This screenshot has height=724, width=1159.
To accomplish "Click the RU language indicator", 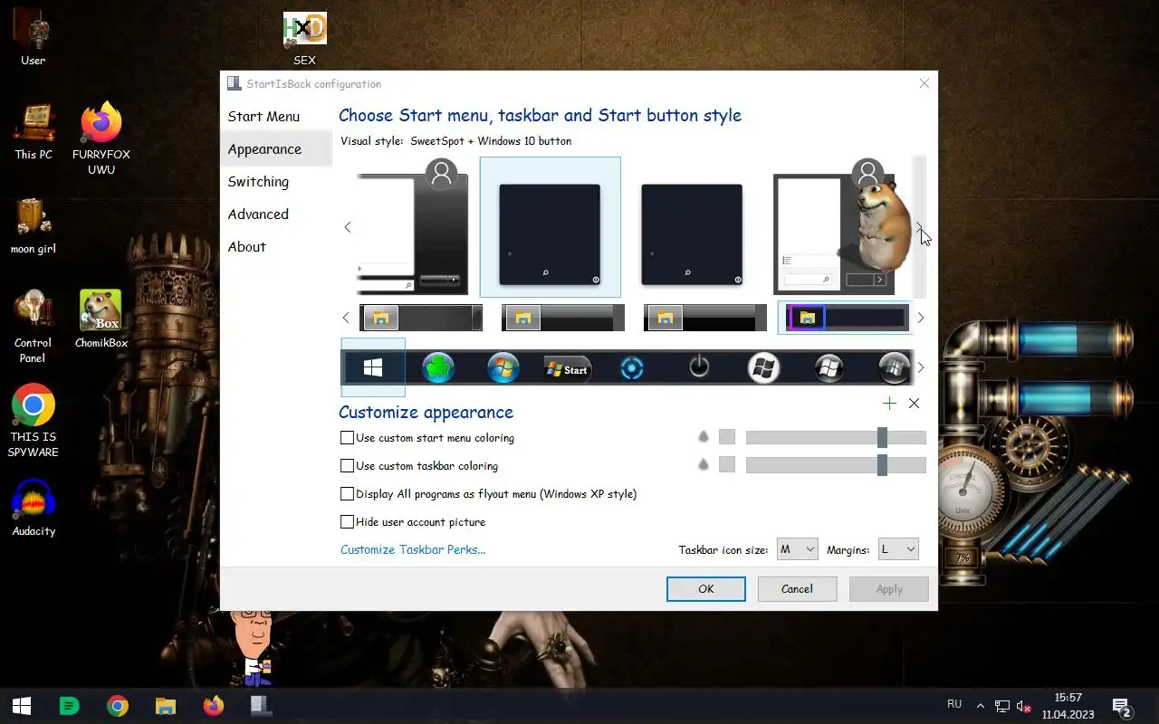I will [954, 704].
